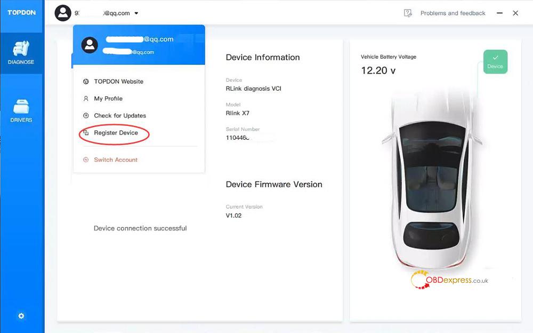This screenshot has width=533, height=333.
Task: Select firmware version V1.02 text
Action: click(233, 216)
